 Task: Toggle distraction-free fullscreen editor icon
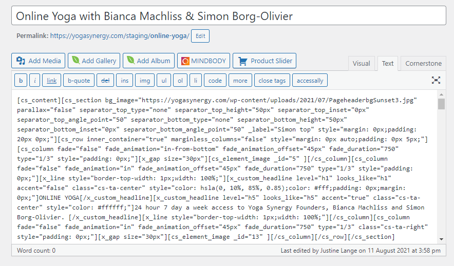[x=436, y=80]
